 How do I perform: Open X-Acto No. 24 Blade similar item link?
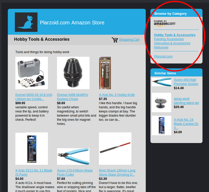click(186, 124)
